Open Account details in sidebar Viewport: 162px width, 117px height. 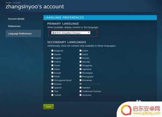tap(16, 19)
